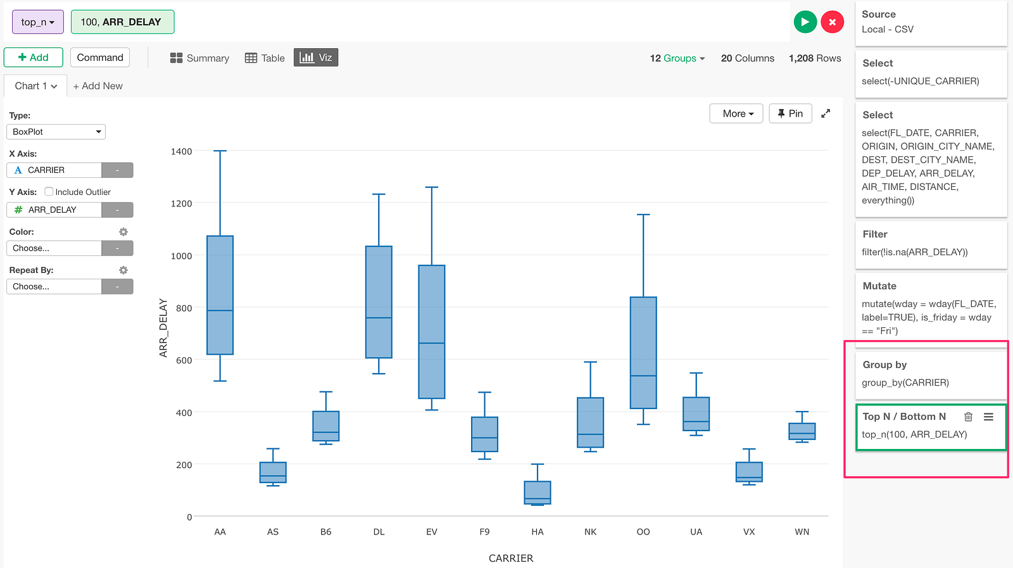The image size is (1013, 568).
Task: Open the top_n function dropdown
Action: coord(38,22)
